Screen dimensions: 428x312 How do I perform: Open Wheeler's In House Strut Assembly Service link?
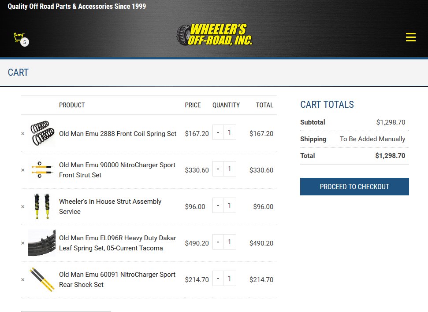click(110, 206)
